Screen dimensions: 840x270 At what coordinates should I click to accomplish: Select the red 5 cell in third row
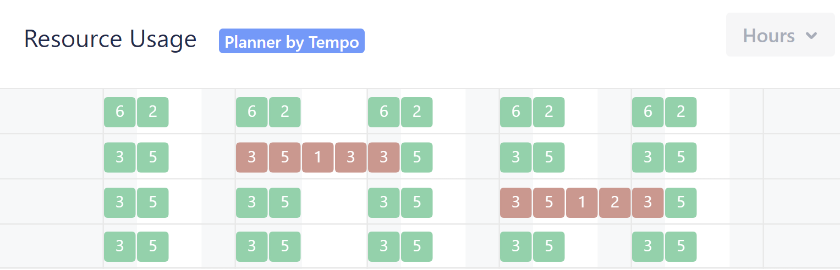[x=548, y=203]
